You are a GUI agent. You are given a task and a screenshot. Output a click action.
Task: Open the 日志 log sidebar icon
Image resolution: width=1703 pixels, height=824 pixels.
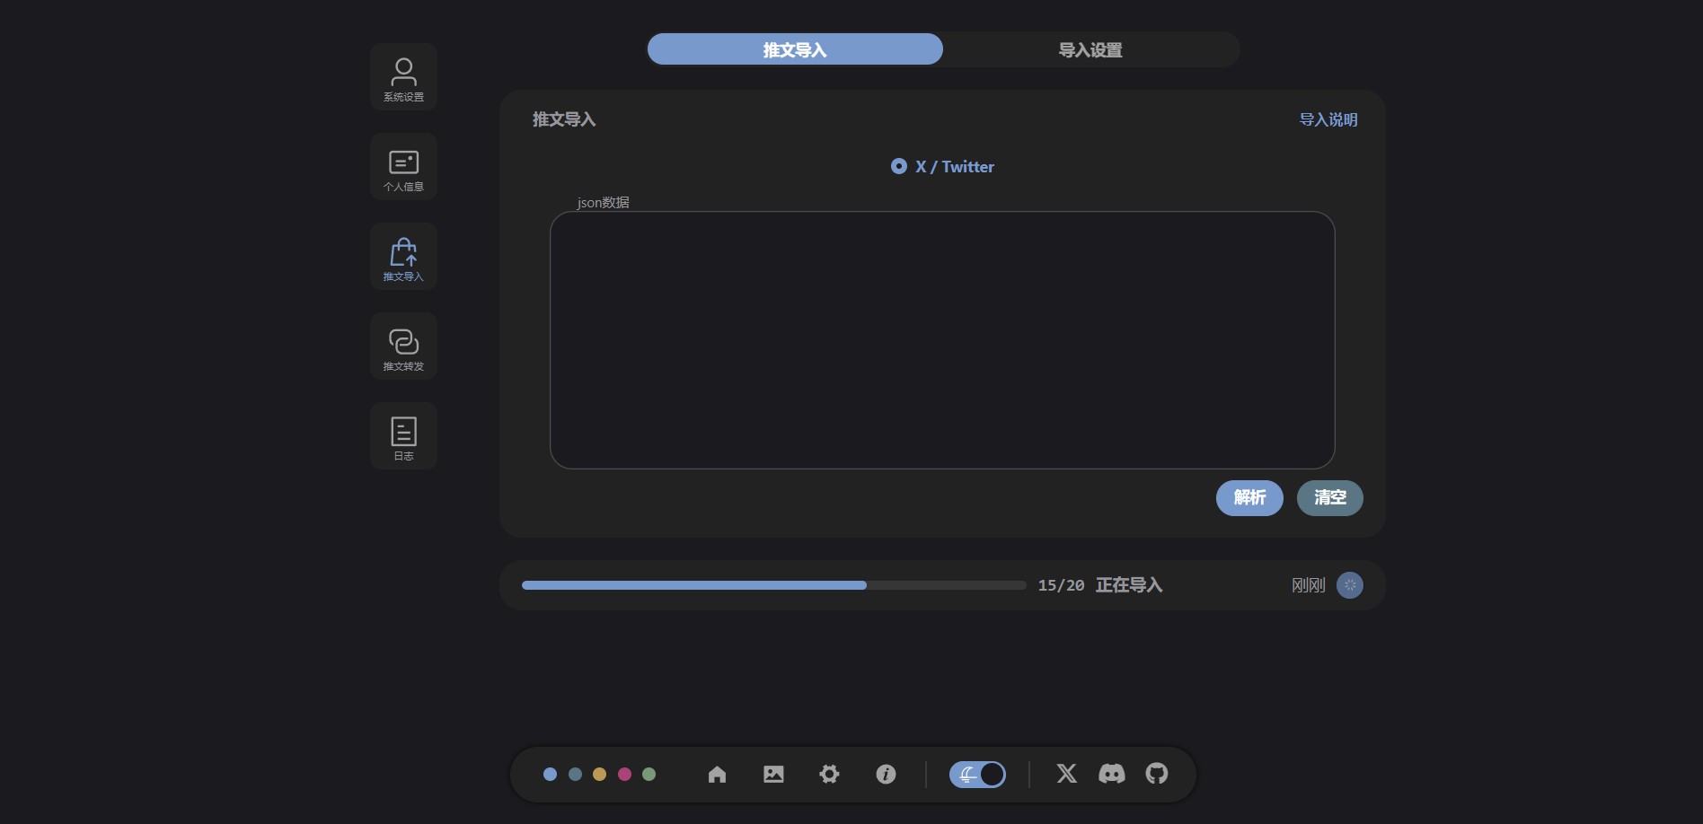point(403,436)
